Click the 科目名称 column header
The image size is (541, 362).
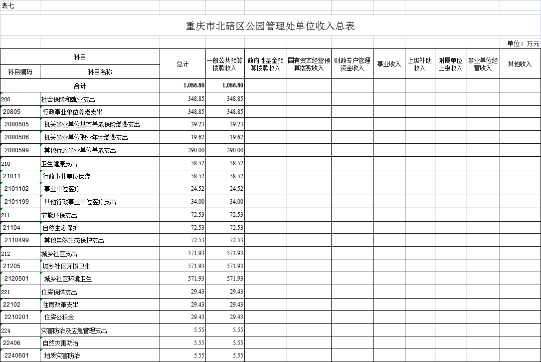(100, 72)
